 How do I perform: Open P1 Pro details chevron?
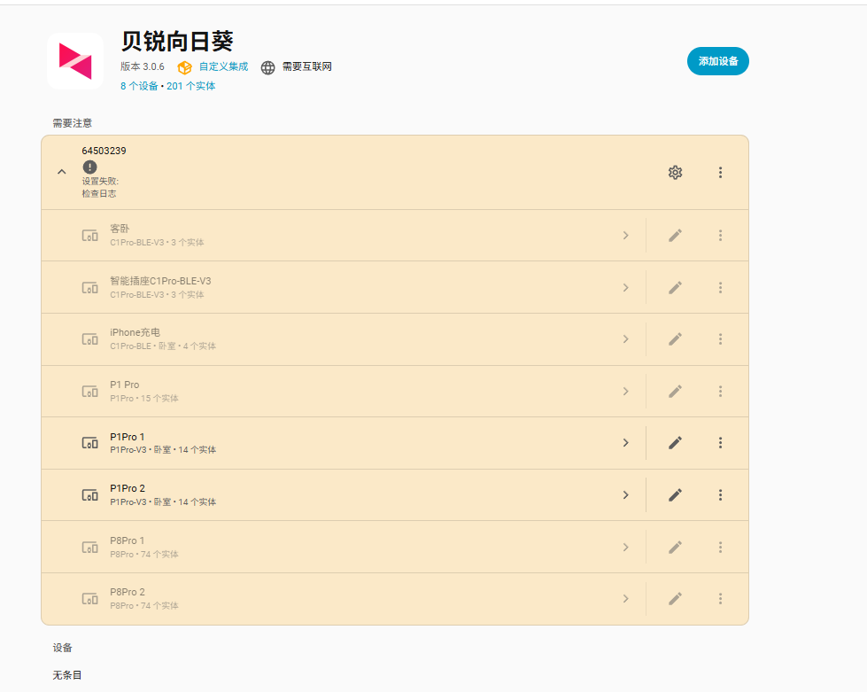point(625,392)
